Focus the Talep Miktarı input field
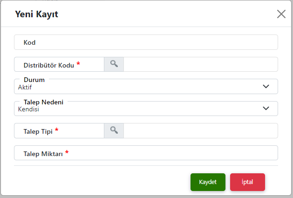The height and width of the screenshot is (198, 293). [146, 153]
